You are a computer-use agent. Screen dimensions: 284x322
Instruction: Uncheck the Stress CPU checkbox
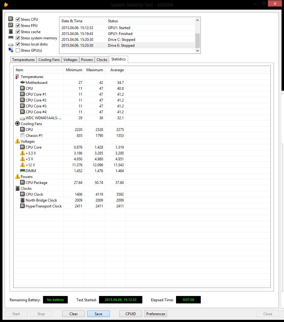point(18,19)
